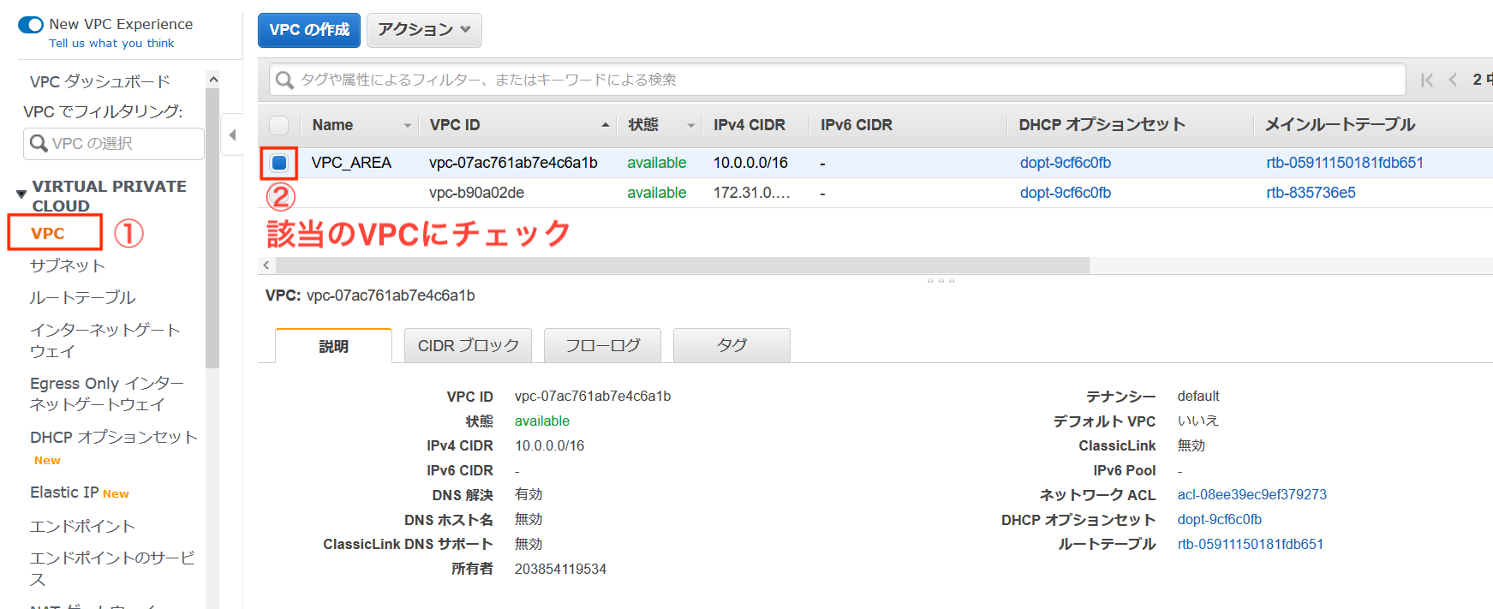Click the VPC_AREA name cell
Viewport: 1493px width, 609px height.
(351, 163)
